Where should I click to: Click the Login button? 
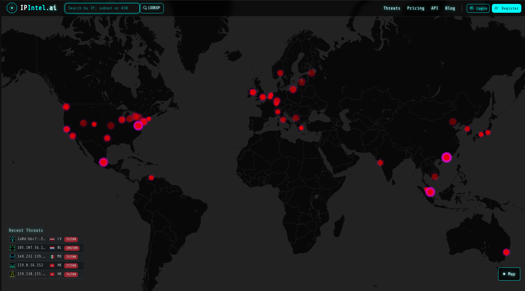[x=478, y=8]
